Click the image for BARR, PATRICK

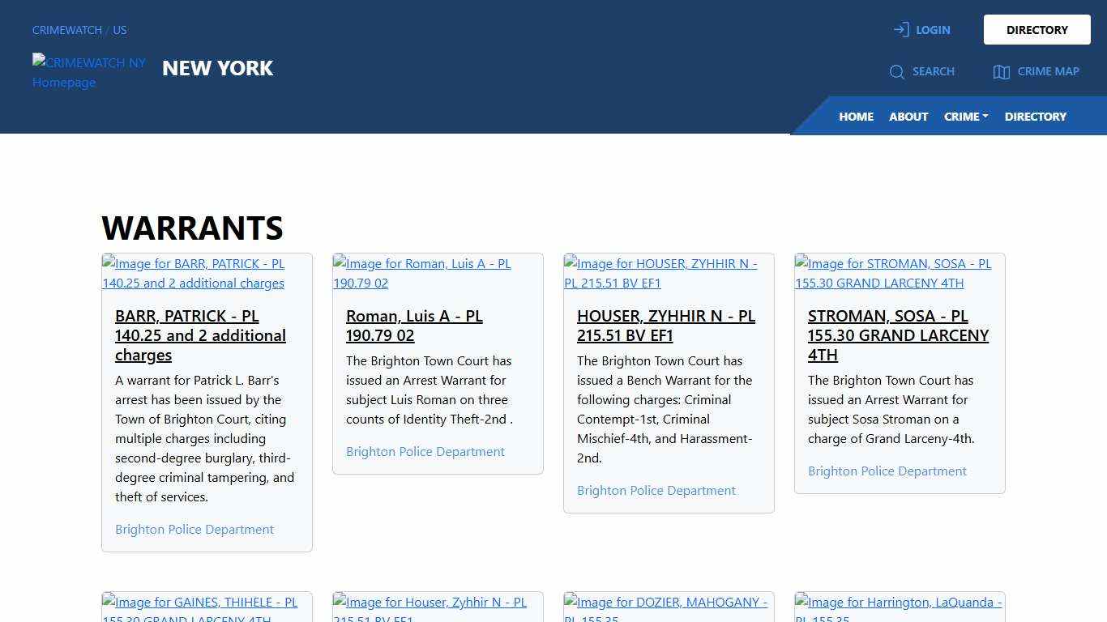tap(194, 274)
